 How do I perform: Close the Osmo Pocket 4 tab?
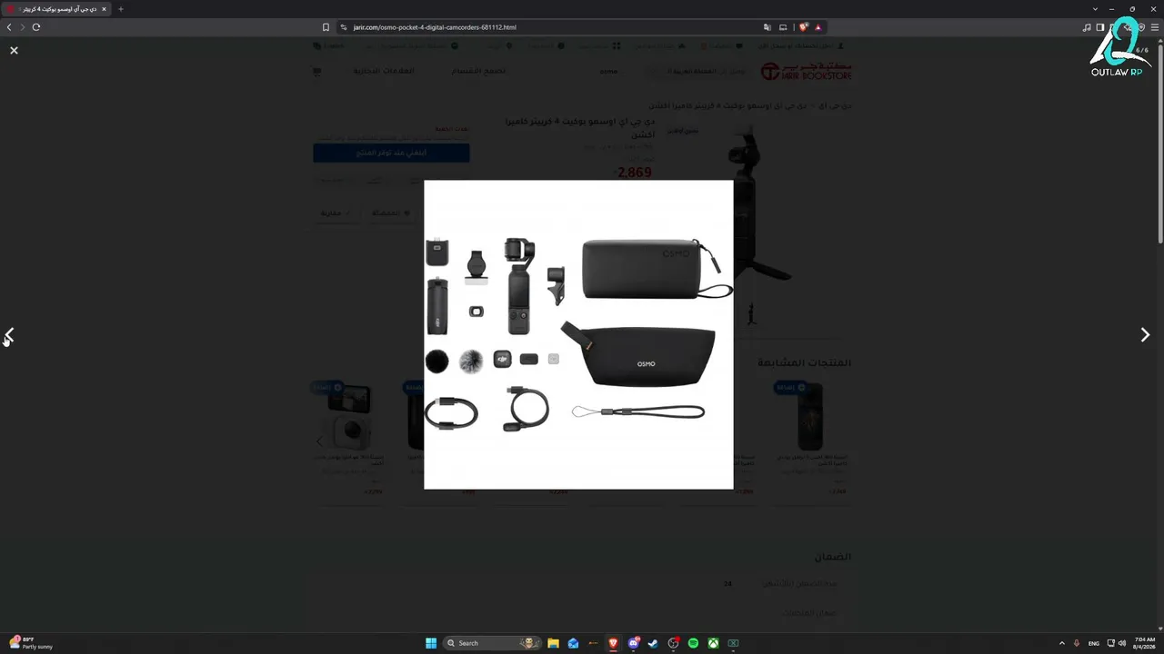click(104, 9)
